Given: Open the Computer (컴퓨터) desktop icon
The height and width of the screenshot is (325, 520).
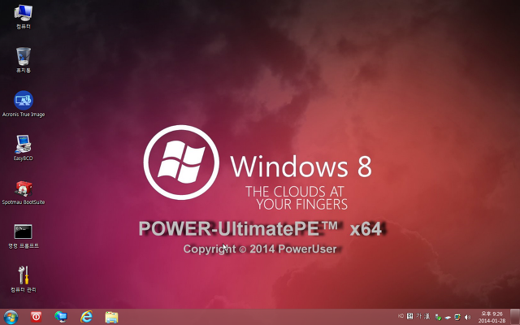Looking at the screenshot, I should [x=24, y=16].
